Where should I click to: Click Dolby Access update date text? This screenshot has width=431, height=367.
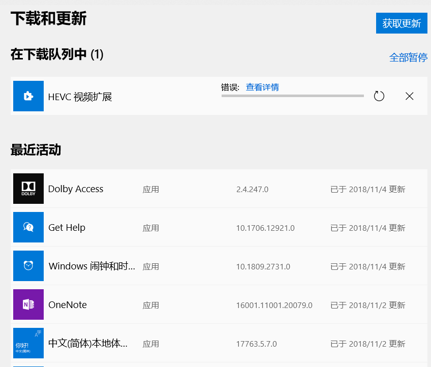coord(368,190)
